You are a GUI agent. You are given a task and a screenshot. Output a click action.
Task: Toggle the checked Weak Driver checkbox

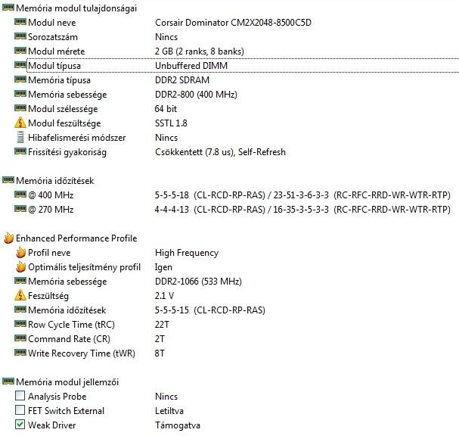pos(20,425)
